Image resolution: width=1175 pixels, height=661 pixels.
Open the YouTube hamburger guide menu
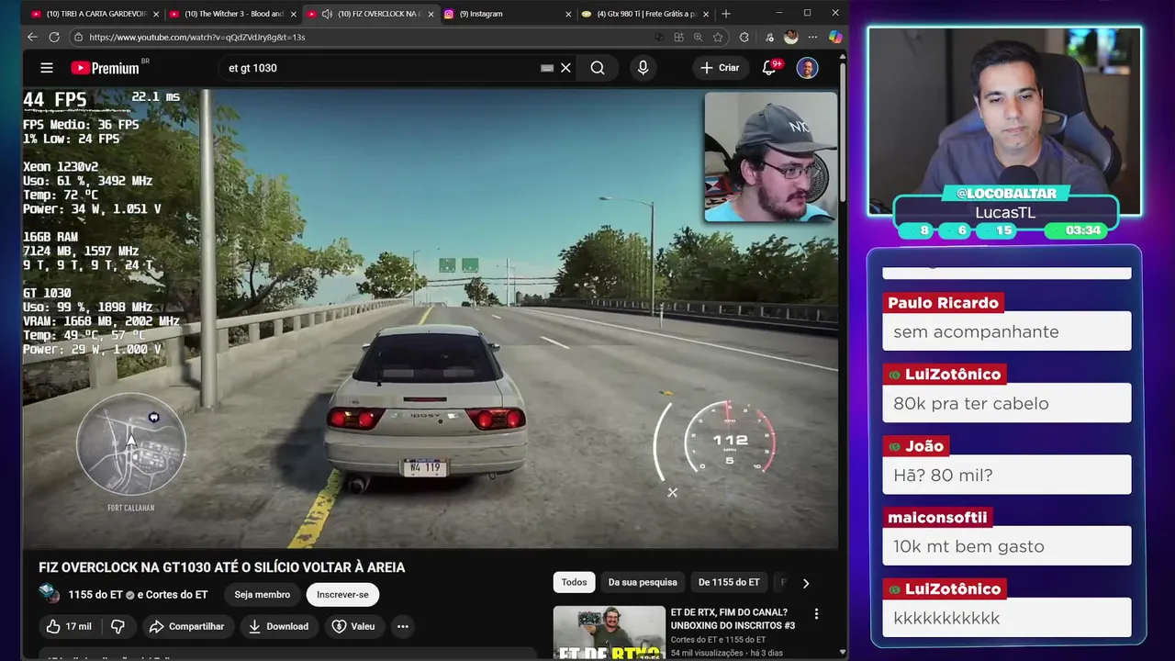(47, 68)
